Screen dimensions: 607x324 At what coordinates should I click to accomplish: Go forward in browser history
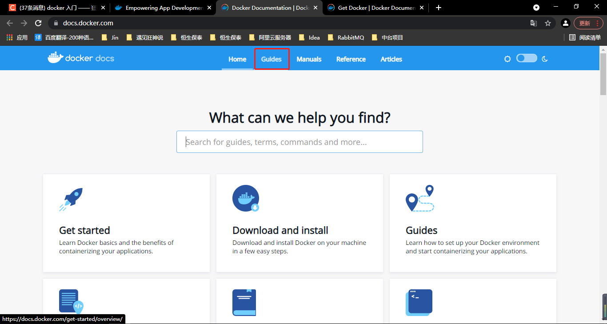(x=24, y=23)
